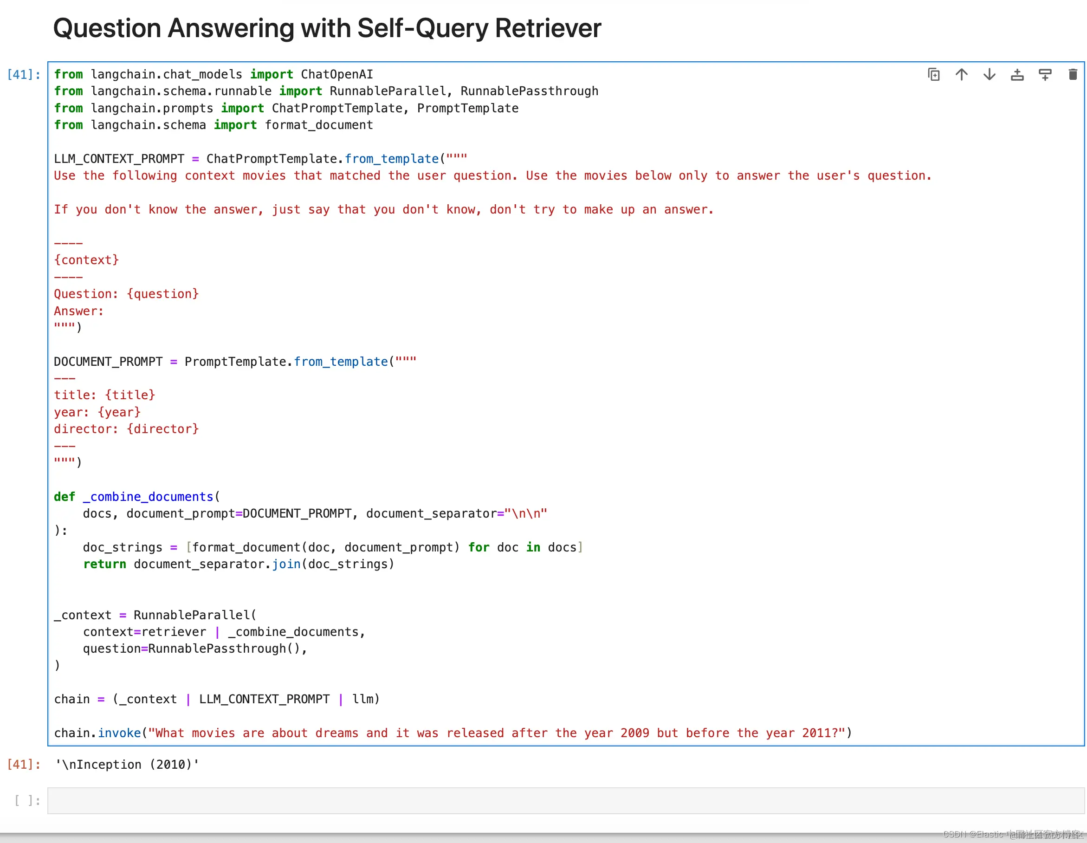This screenshot has width=1087, height=843.
Task: Insert a cell below this one
Action: 1045,75
